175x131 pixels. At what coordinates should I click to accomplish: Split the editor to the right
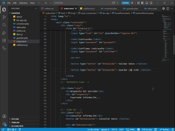tap(168, 8)
